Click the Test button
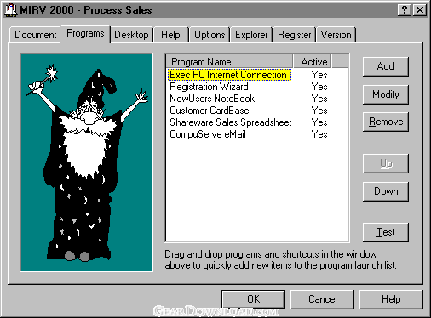Image resolution: width=431 pixels, height=318 pixels. [x=386, y=232]
